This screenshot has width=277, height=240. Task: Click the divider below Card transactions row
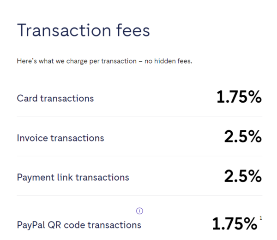coord(139,117)
